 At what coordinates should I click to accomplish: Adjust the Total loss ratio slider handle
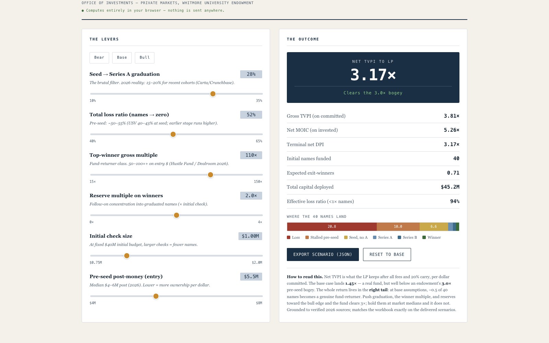[x=173, y=134]
